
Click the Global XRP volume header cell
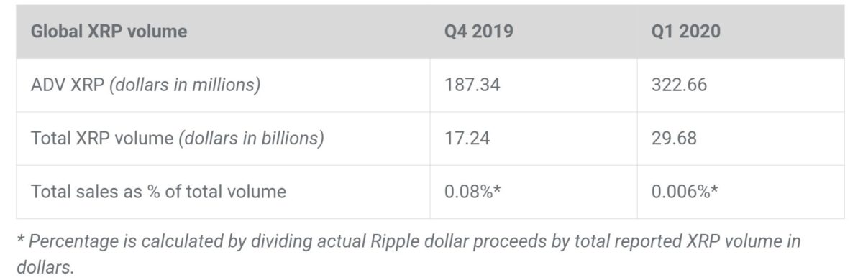(x=223, y=32)
